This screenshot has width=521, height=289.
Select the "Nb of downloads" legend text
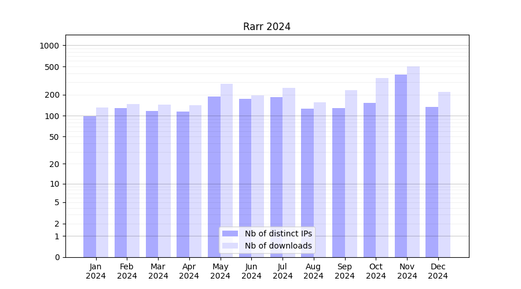click(x=278, y=246)
